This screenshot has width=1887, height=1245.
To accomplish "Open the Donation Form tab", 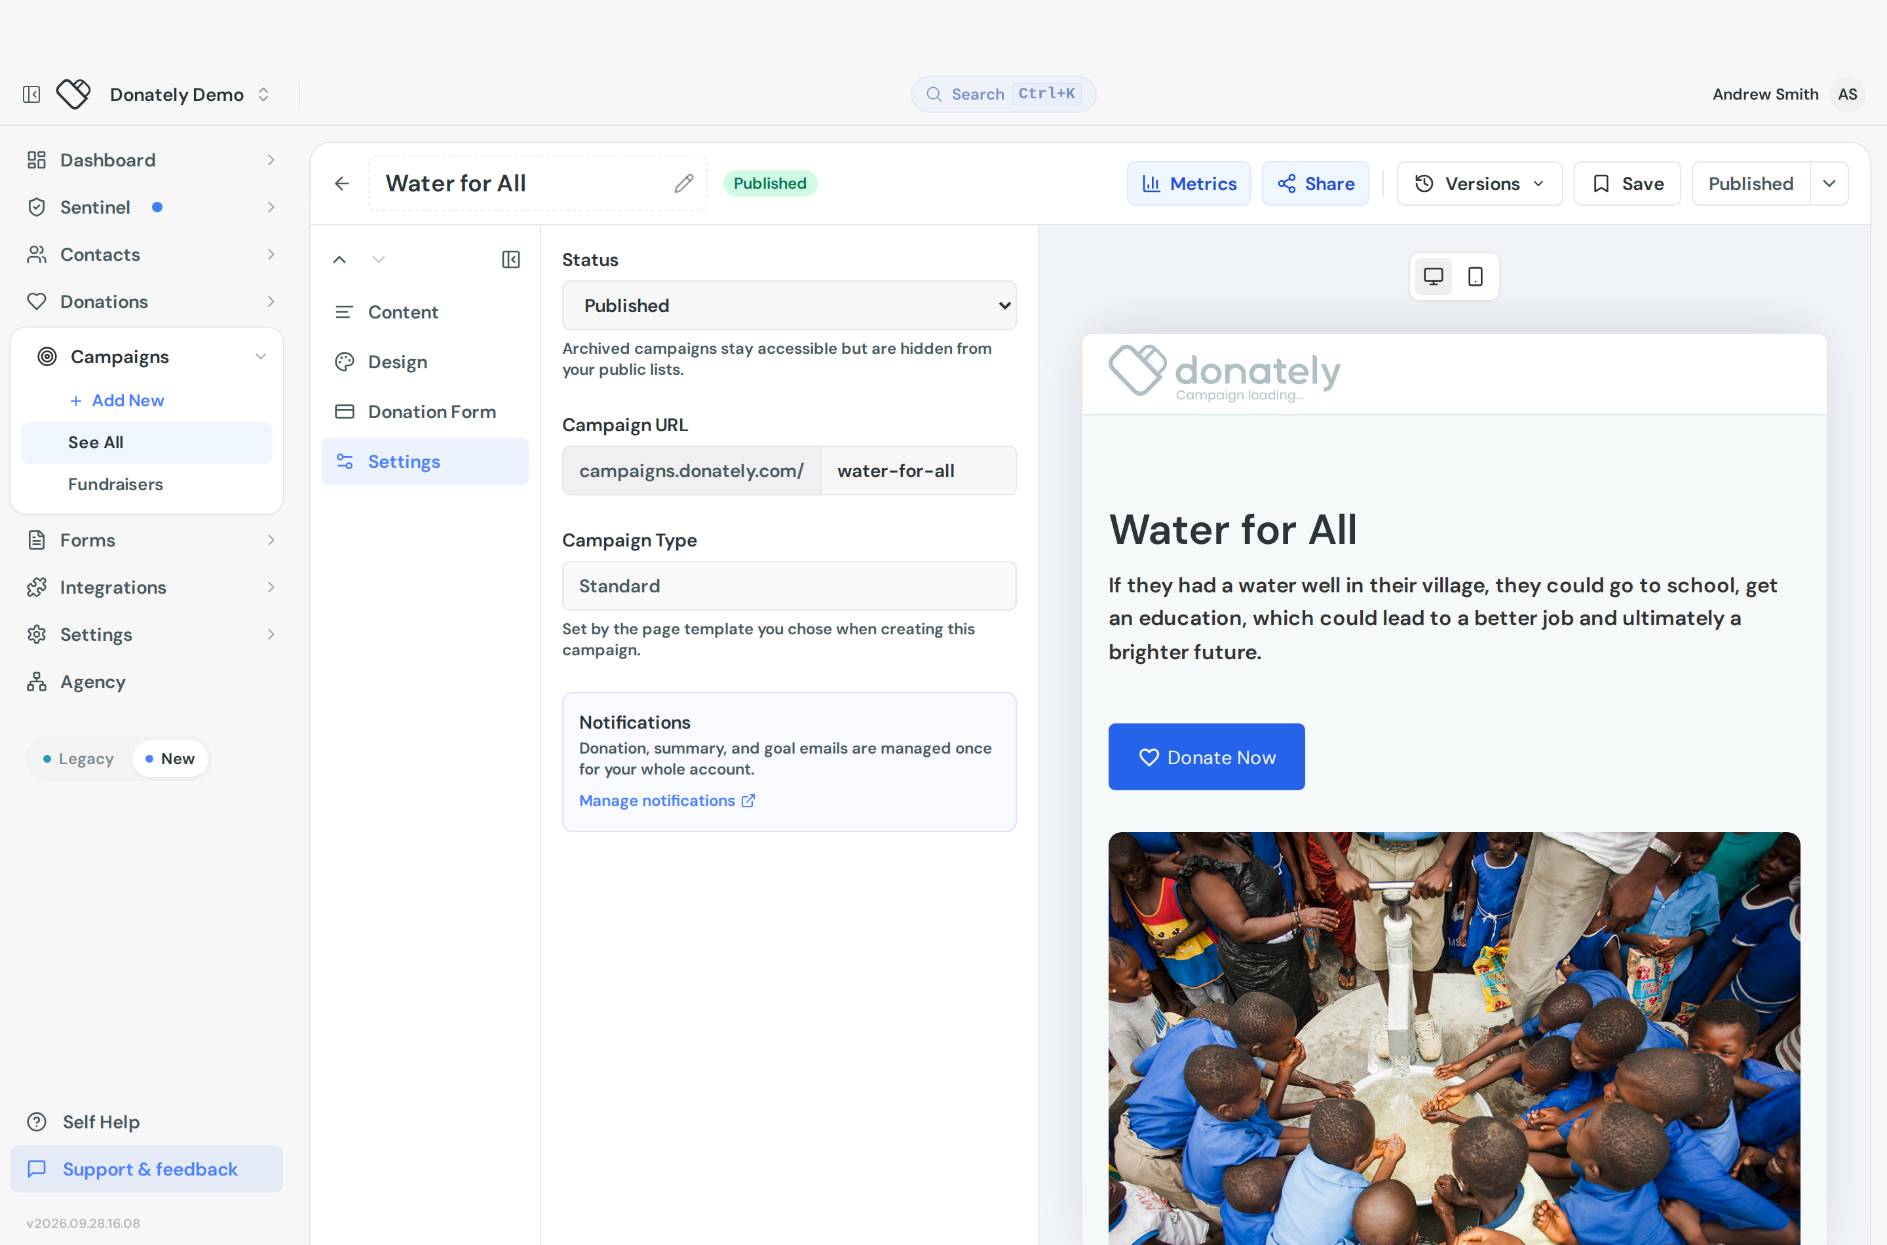I will 425,412.
